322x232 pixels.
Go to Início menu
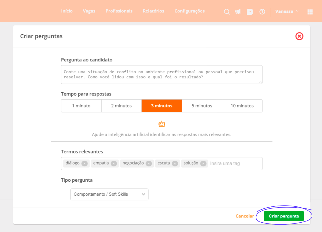[x=67, y=11]
